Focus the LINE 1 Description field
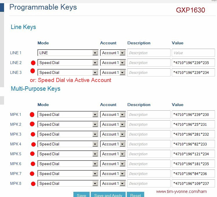The image size is (217, 197). pos(149,53)
